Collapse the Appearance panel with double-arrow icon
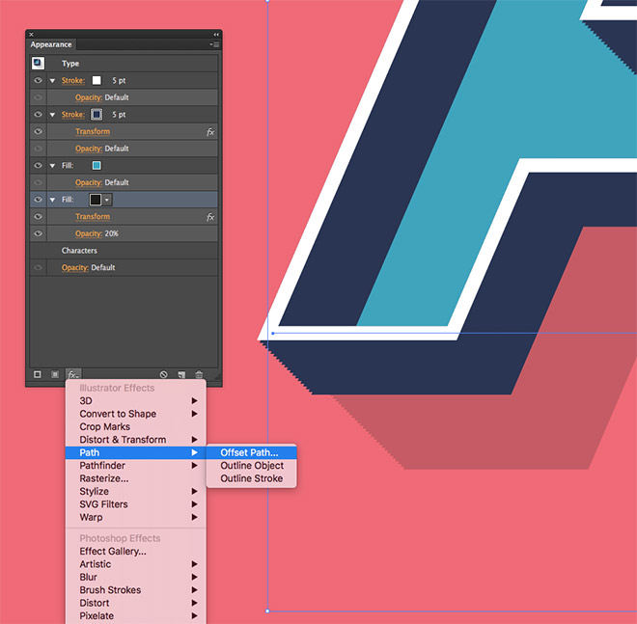Viewport: 637px width, 624px height. (x=216, y=35)
